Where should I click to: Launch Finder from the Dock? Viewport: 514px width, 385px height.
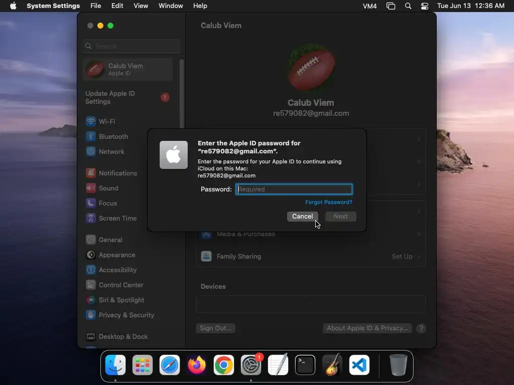[x=115, y=365]
